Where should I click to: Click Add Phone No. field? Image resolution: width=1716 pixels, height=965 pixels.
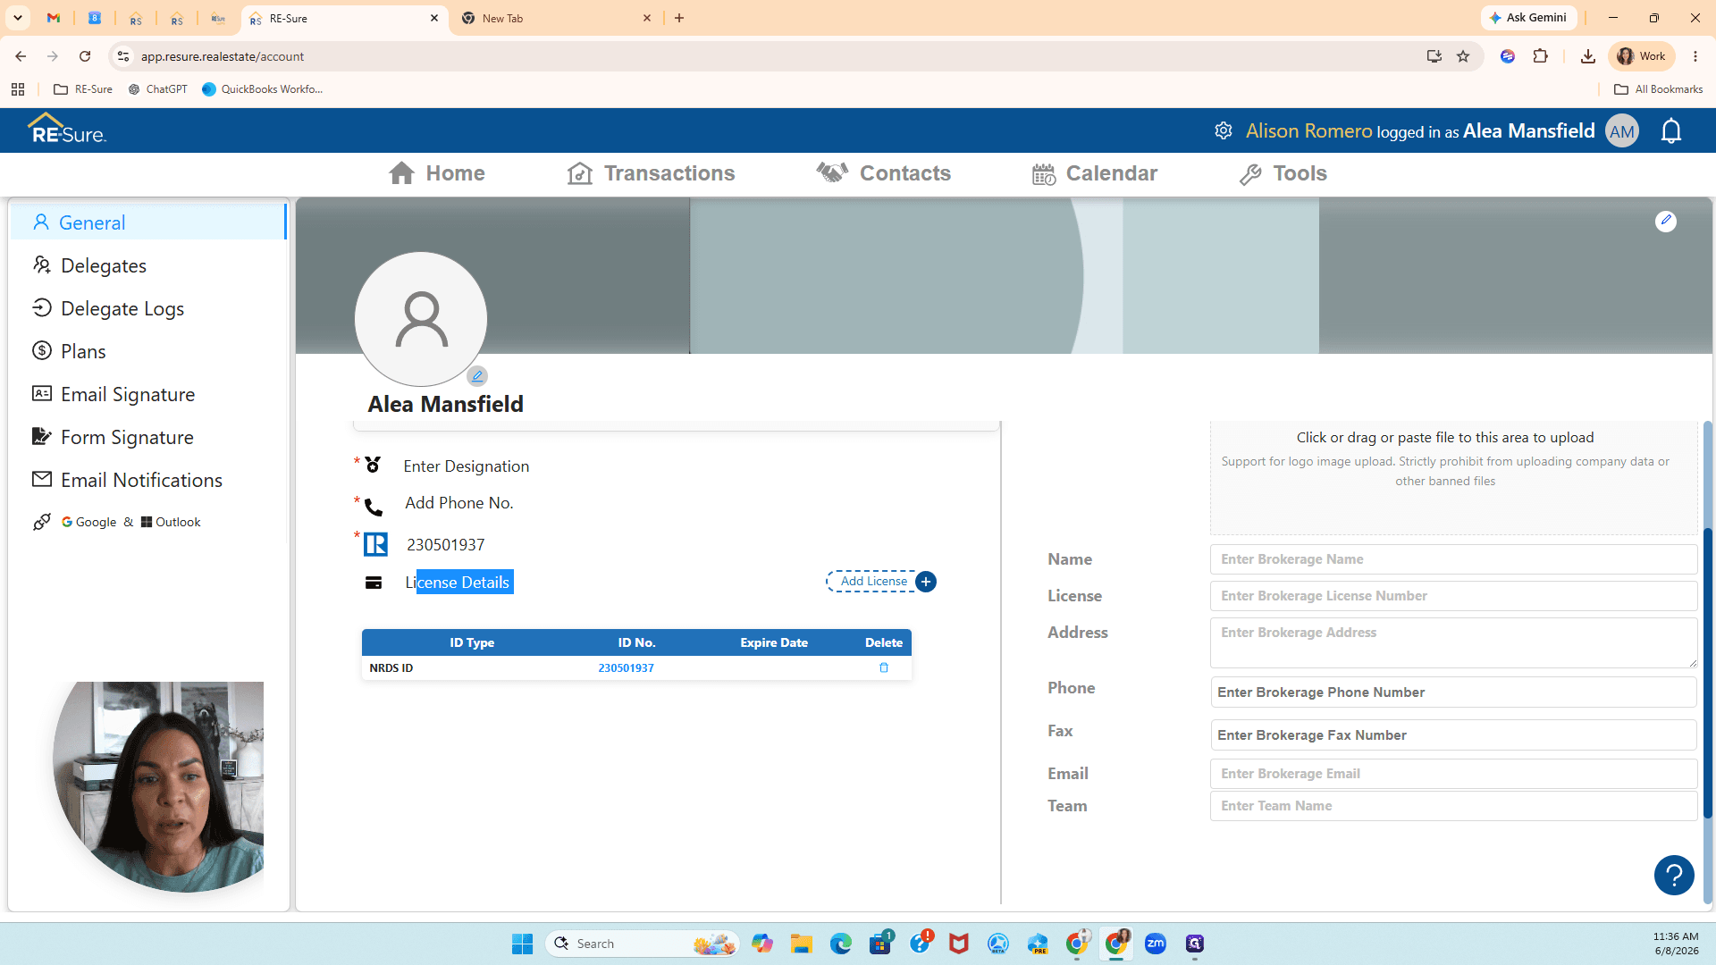[458, 503]
